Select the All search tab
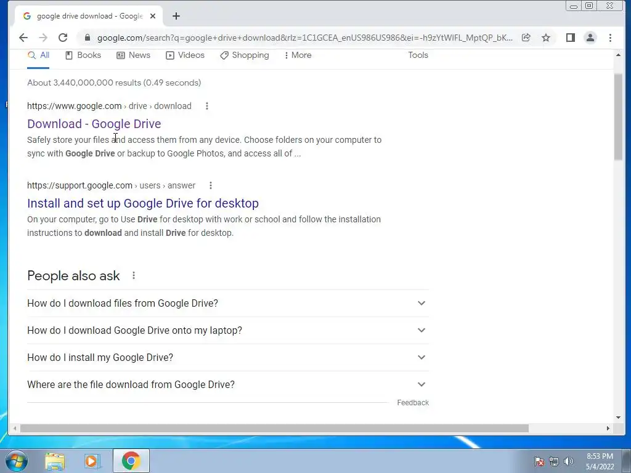The width and height of the screenshot is (631, 473). pyautogui.click(x=39, y=55)
